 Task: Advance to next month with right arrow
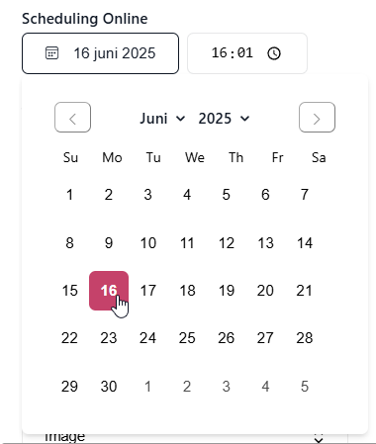[317, 118]
